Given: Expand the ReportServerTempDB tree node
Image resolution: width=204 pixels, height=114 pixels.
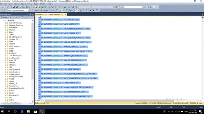Looking at the screenshot, I should (5, 88).
